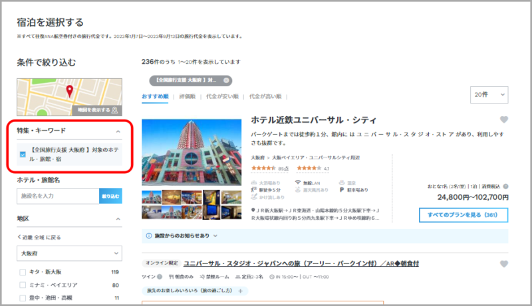This screenshot has width=532, height=306.
Task: Click the 朝食のみ meal icon
Action: [x=172, y=277]
